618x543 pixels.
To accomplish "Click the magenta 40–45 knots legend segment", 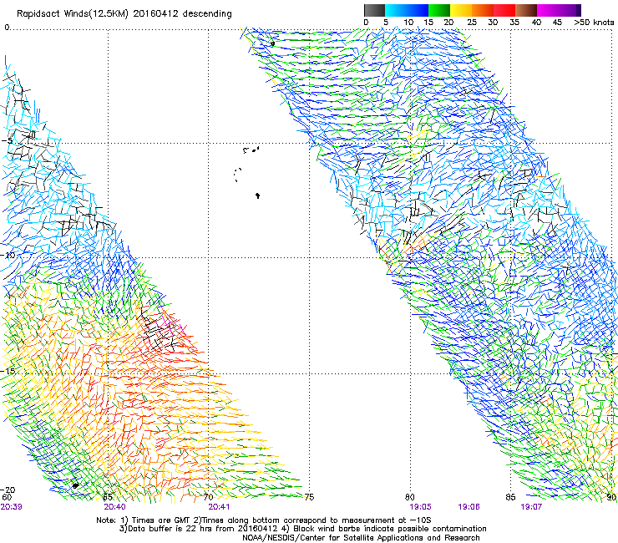I will [548, 10].
